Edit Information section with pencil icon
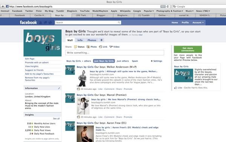226x142 pixels. pyautogui.click(x=59, y=88)
